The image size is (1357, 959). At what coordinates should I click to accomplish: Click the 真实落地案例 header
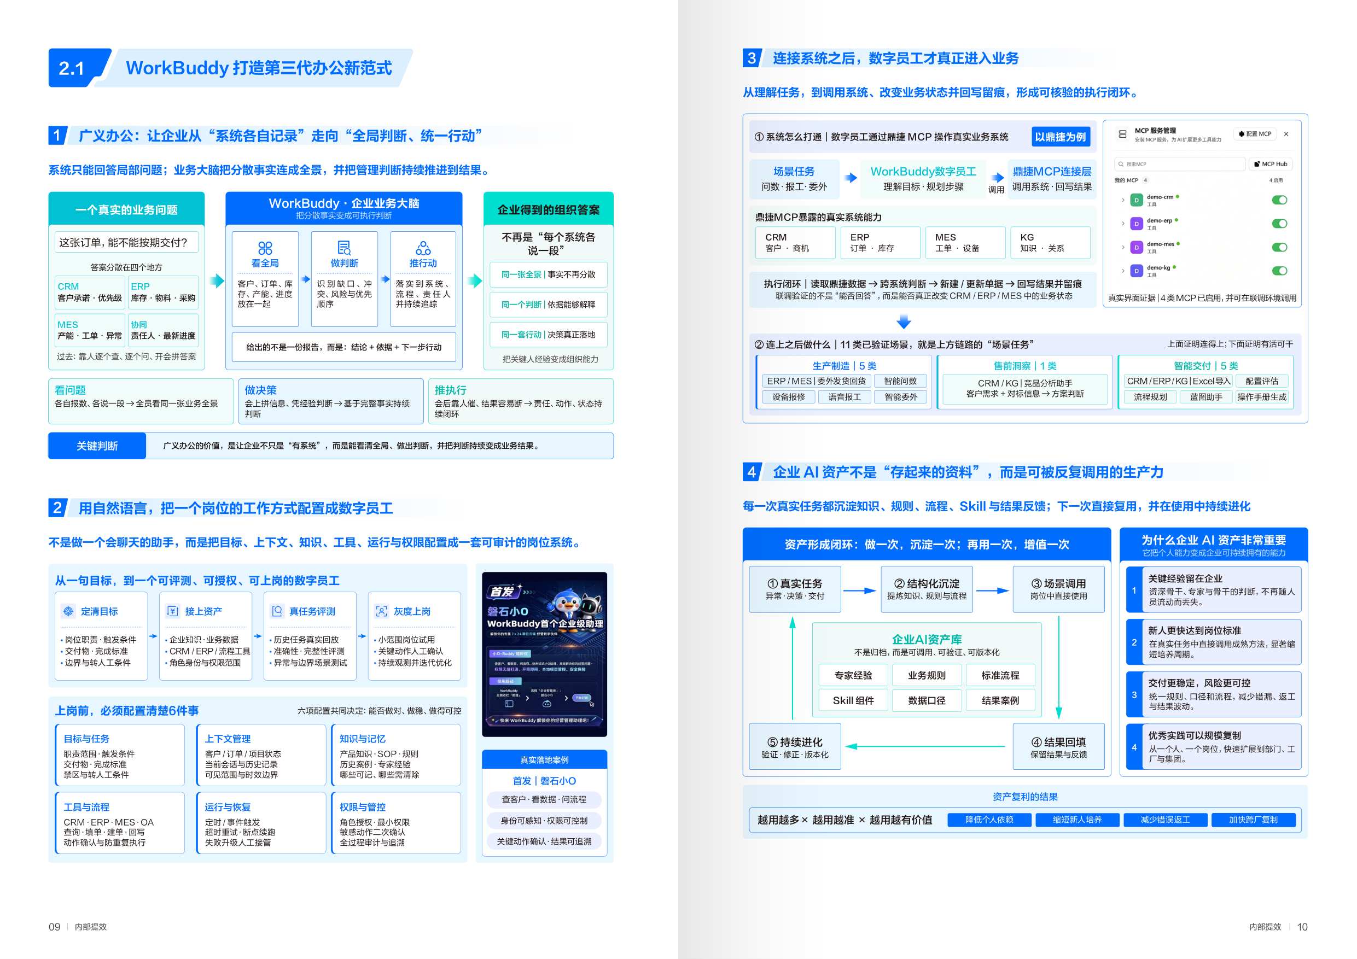tap(544, 759)
